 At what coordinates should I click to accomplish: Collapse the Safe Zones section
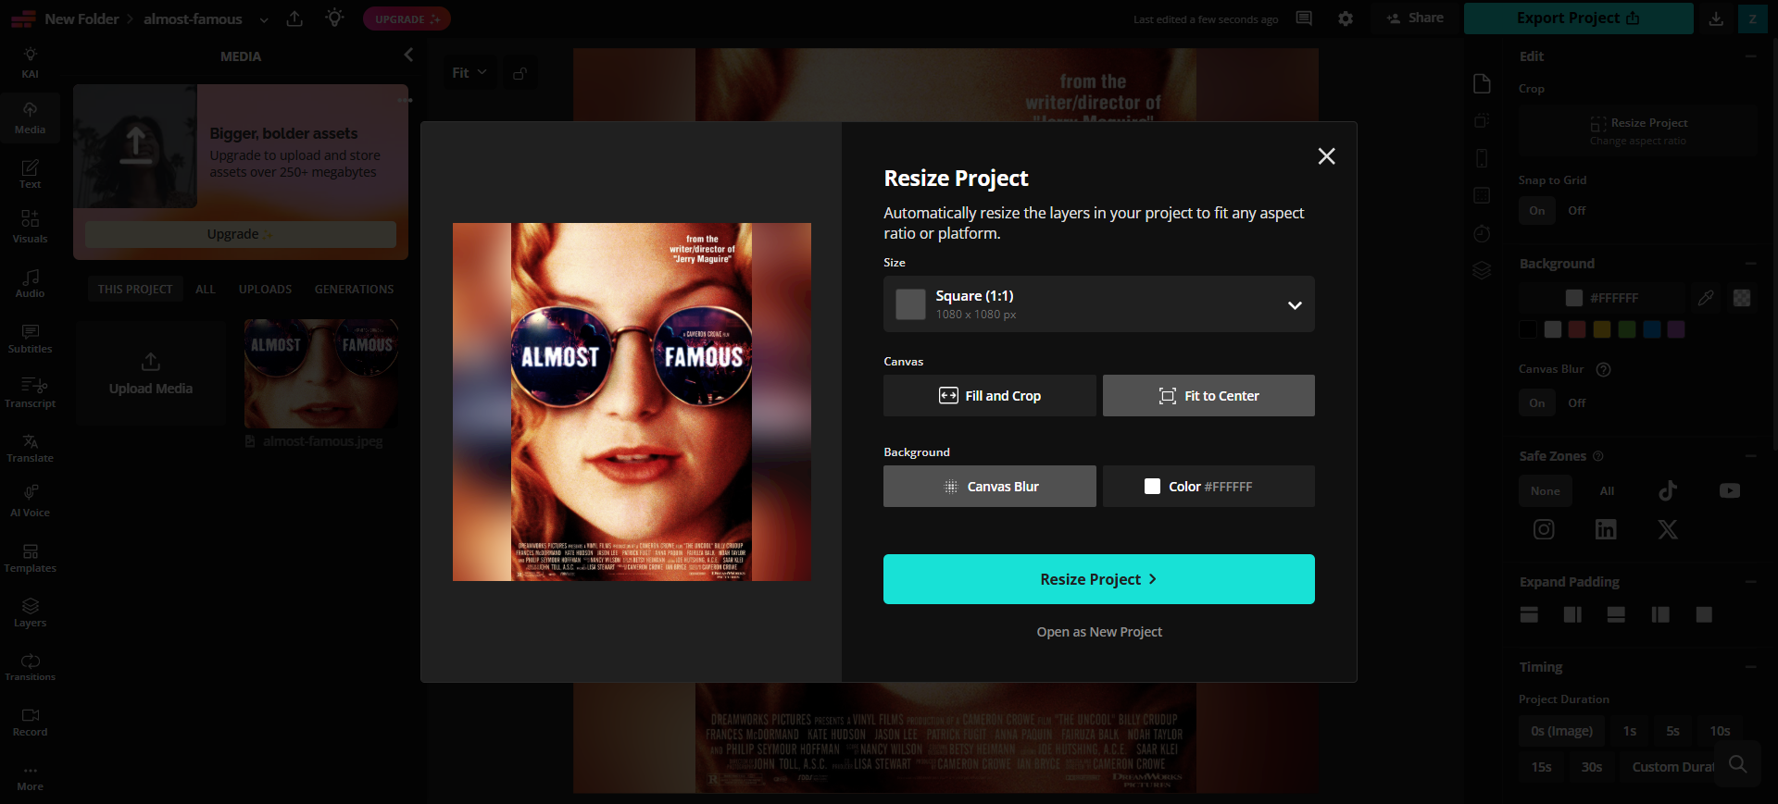[x=1750, y=456]
